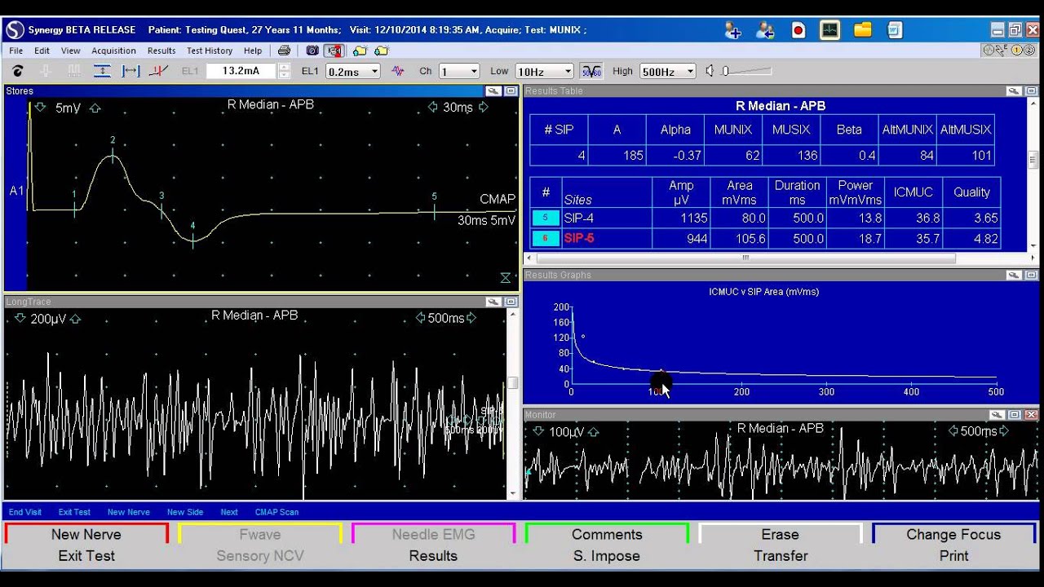
Task: Click the camera snapshot icon
Action: click(x=312, y=51)
